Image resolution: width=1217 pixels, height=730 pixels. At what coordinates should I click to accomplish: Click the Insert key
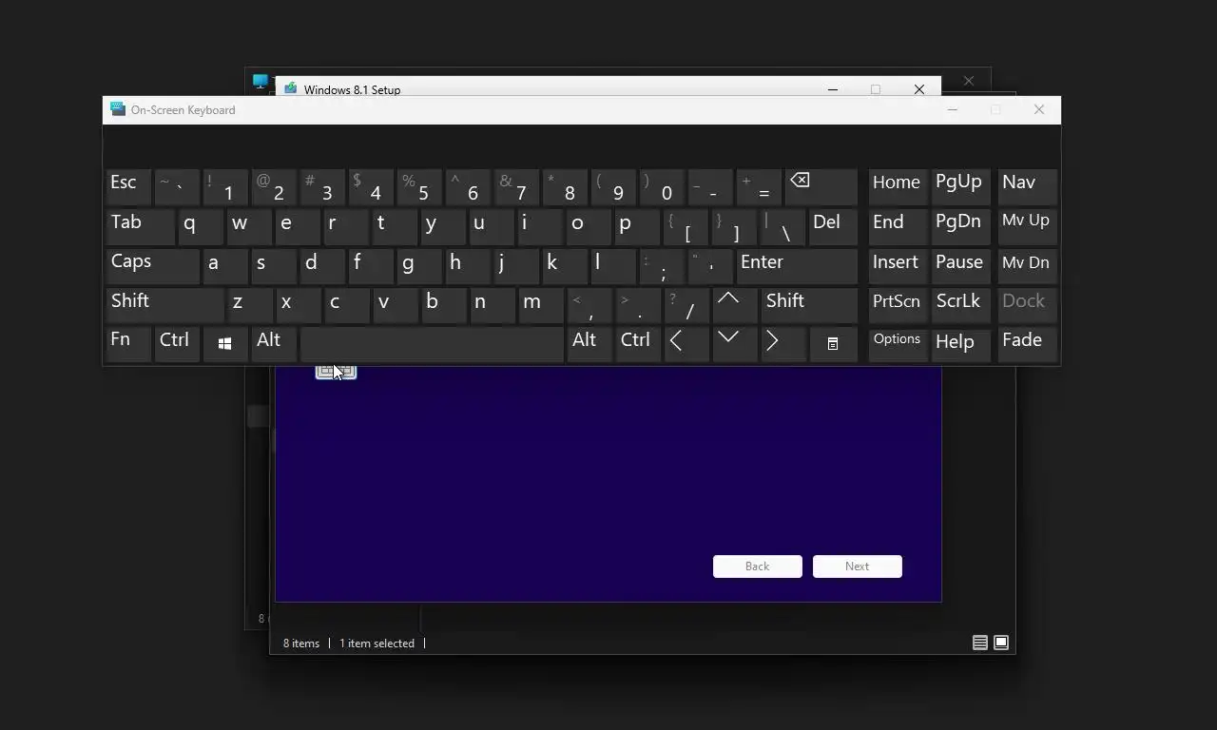[x=898, y=265]
